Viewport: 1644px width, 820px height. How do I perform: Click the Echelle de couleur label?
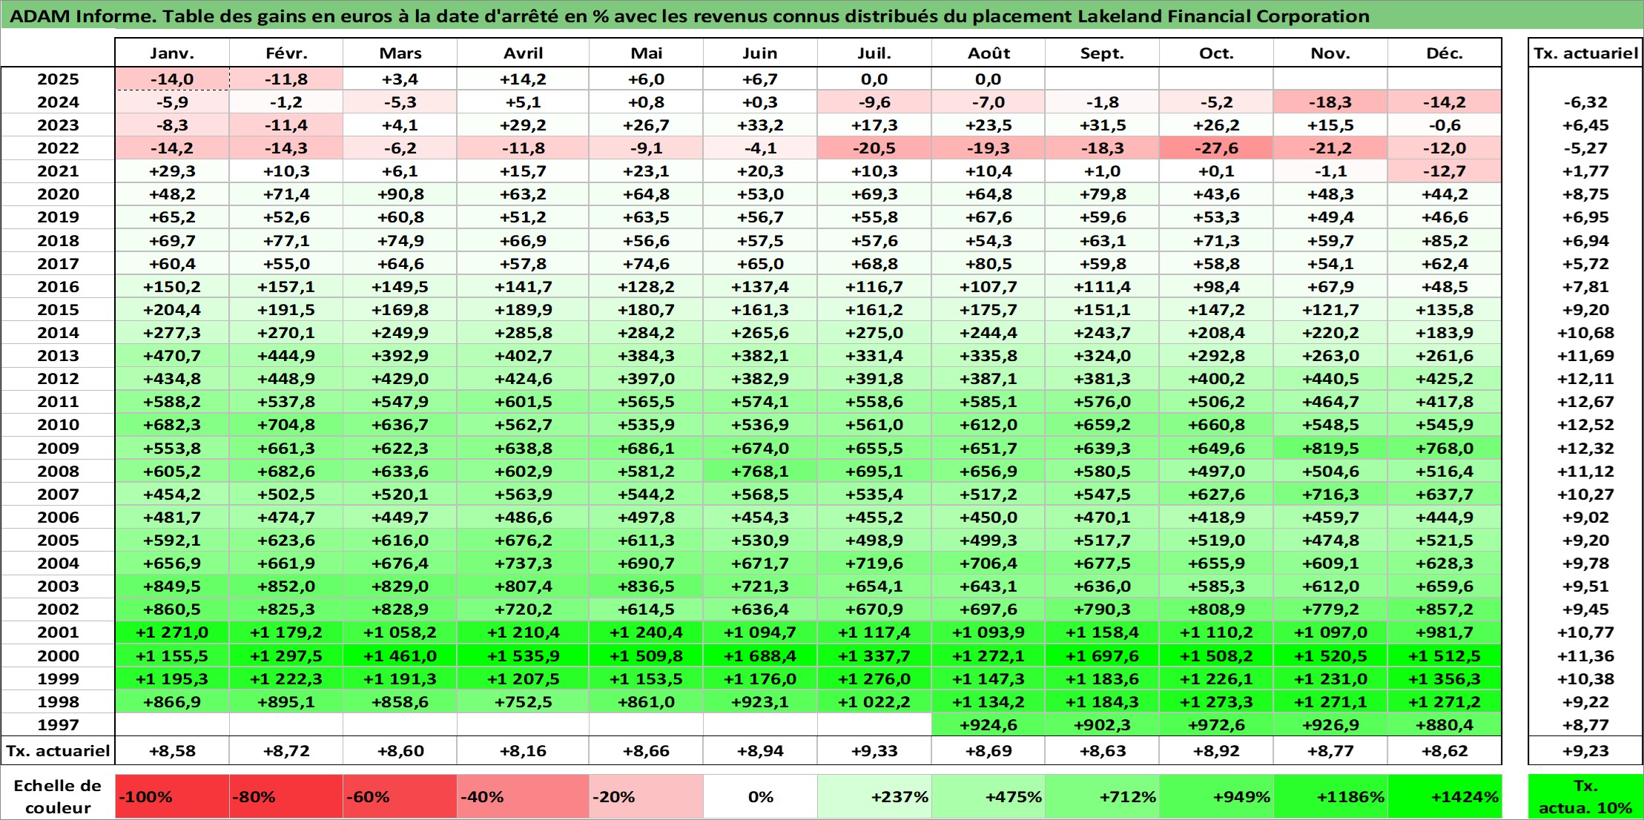click(x=58, y=796)
